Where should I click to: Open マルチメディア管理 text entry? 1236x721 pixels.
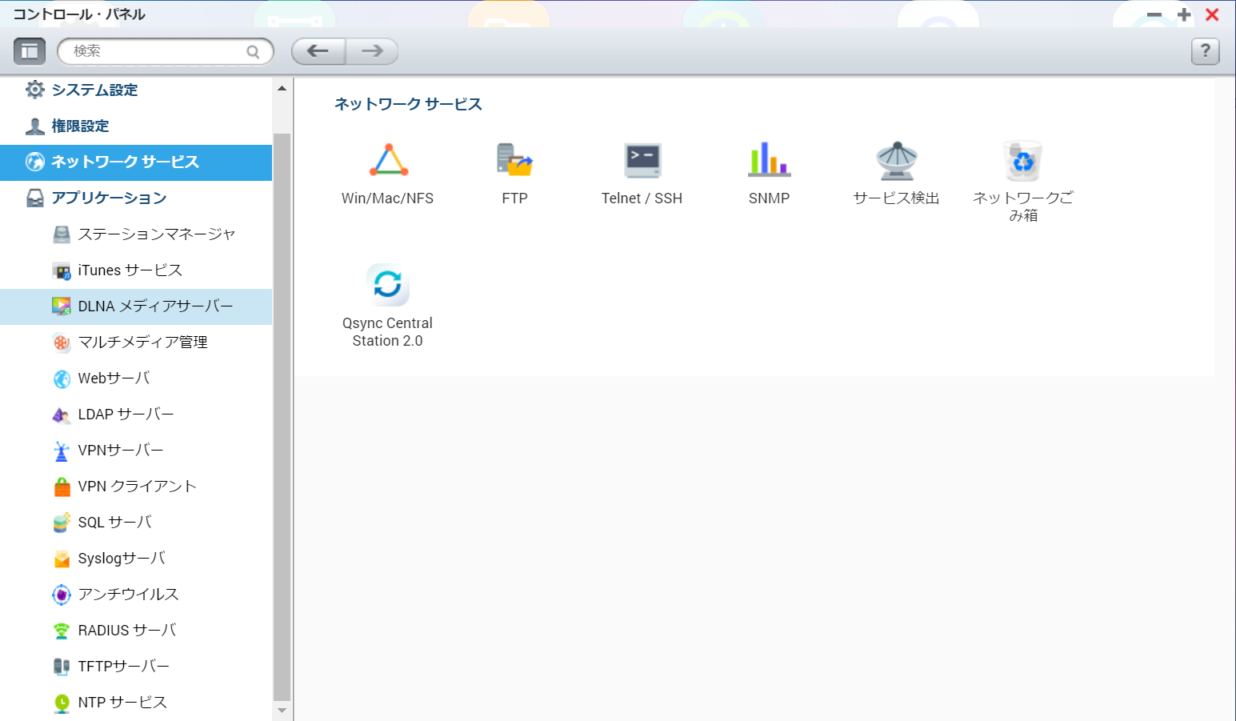point(143,342)
